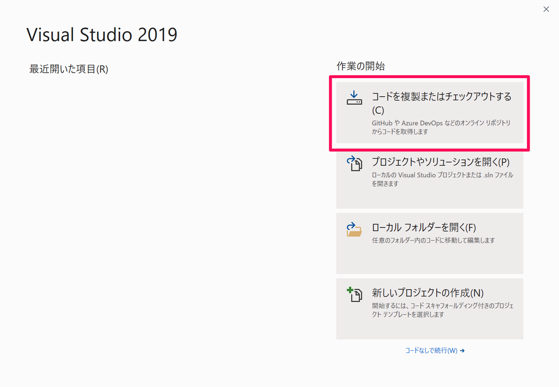
Task: Click the blue arrow beside コードなしで続行(W)
Action: point(462,350)
